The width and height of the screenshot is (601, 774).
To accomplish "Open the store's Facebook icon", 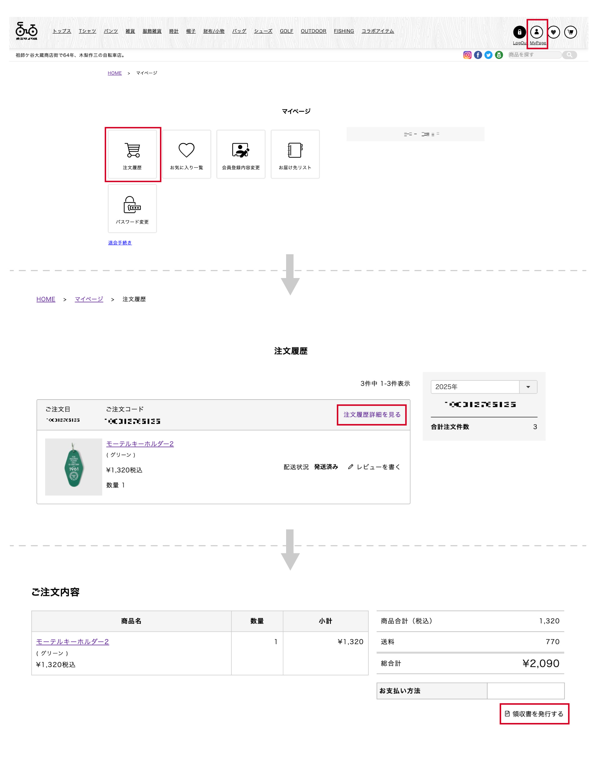I will (x=478, y=55).
